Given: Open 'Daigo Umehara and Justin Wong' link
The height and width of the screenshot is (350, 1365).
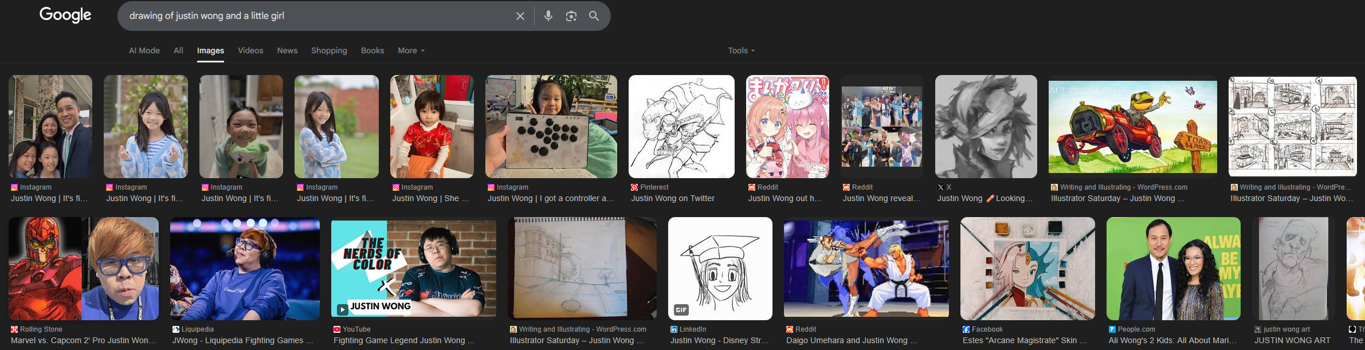Looking at the screenshot, I should 852,340.
